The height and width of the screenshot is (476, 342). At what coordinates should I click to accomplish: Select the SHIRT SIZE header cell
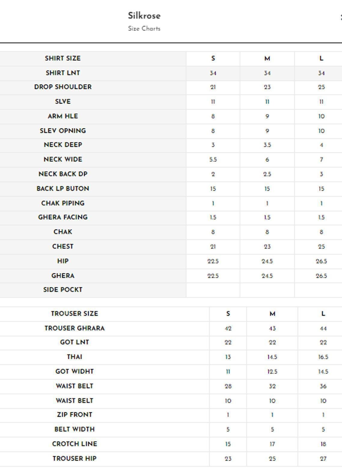pos(63,58)
